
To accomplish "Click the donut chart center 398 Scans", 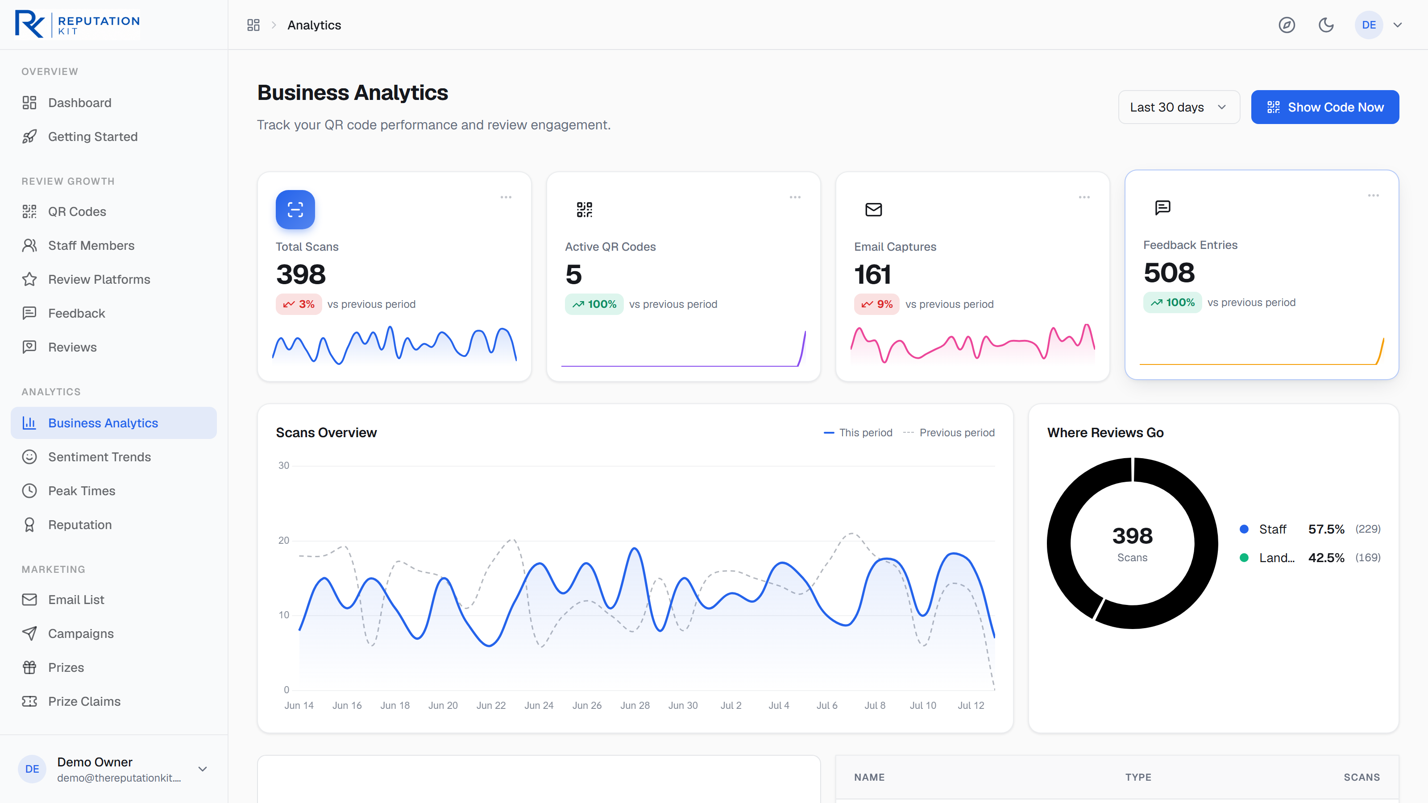I will click(1133, 544).
